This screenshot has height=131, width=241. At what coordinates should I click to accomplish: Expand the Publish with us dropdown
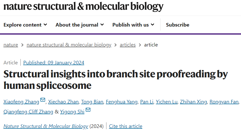(x=133, y=25)
